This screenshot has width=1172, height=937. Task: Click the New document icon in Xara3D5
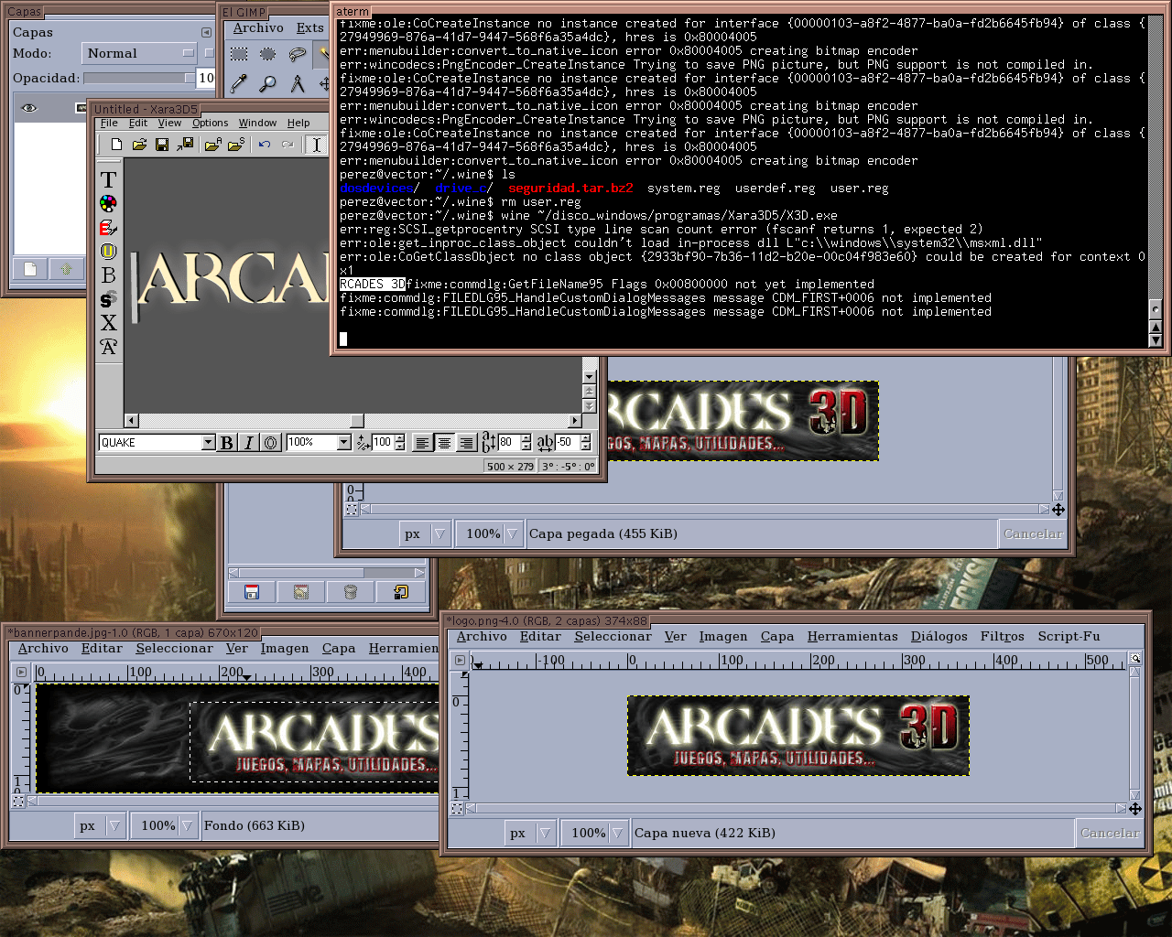[116, 145]
